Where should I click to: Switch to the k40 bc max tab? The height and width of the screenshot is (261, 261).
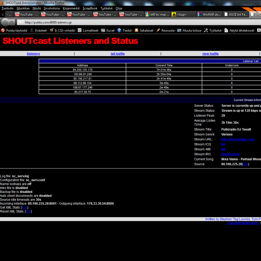coord(157,14)
